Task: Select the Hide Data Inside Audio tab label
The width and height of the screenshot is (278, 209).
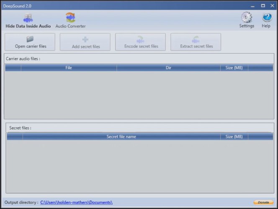Action: pos(28,26)
